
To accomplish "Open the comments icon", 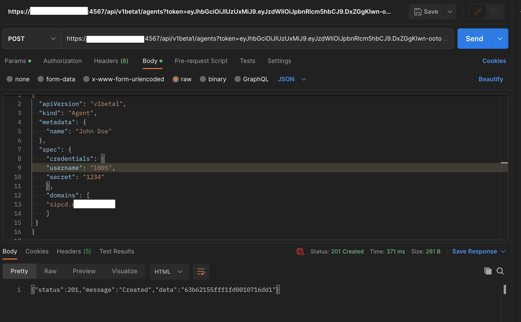I will pos(494,12).
